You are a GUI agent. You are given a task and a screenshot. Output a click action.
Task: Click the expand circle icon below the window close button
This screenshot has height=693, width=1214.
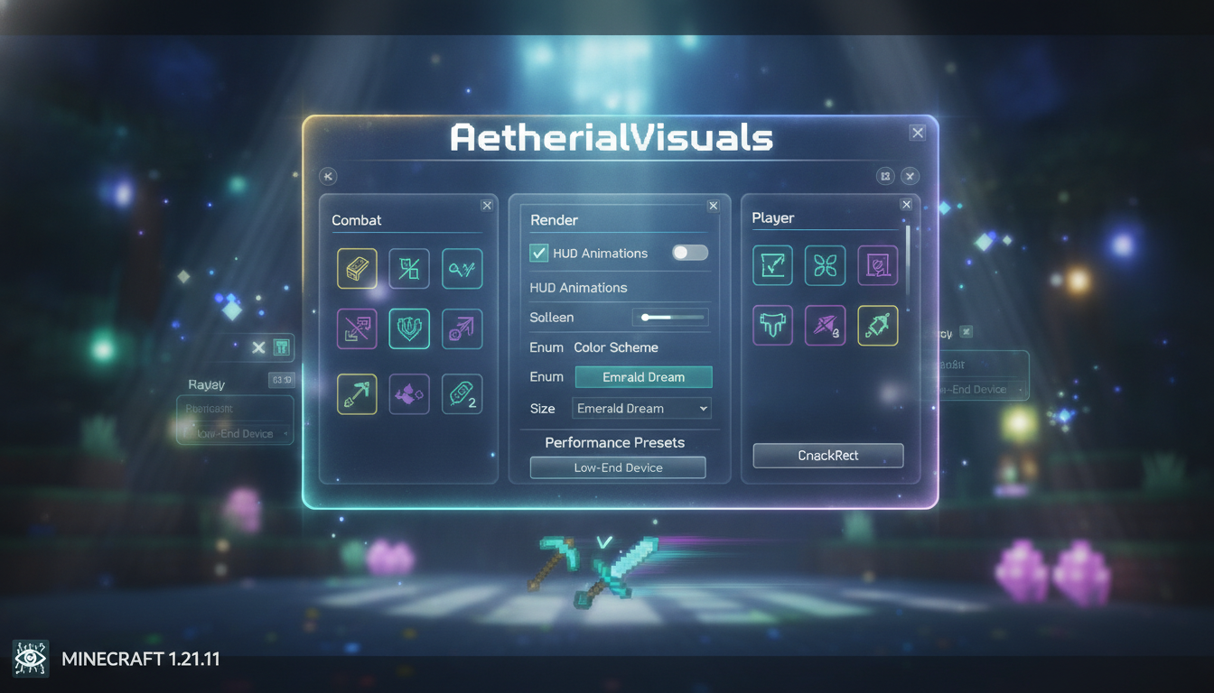(x=885, y=176)
